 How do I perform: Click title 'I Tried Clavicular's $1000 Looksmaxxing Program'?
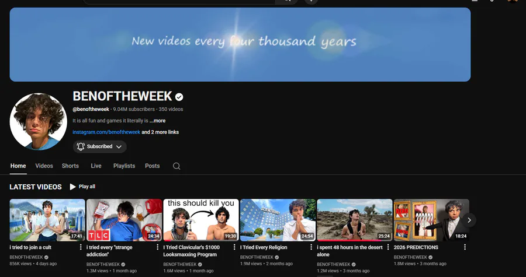[x=192, y=251]
